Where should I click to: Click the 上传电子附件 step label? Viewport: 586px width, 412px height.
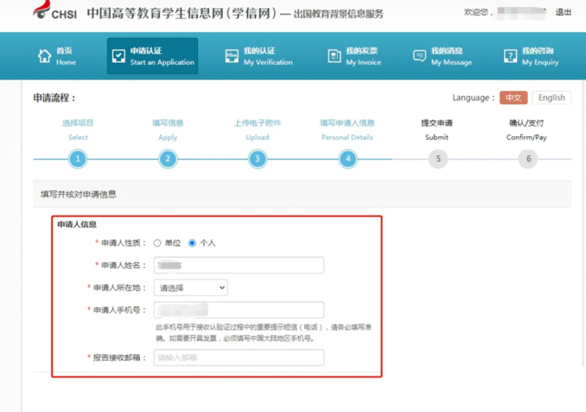[x=257, y=123]
